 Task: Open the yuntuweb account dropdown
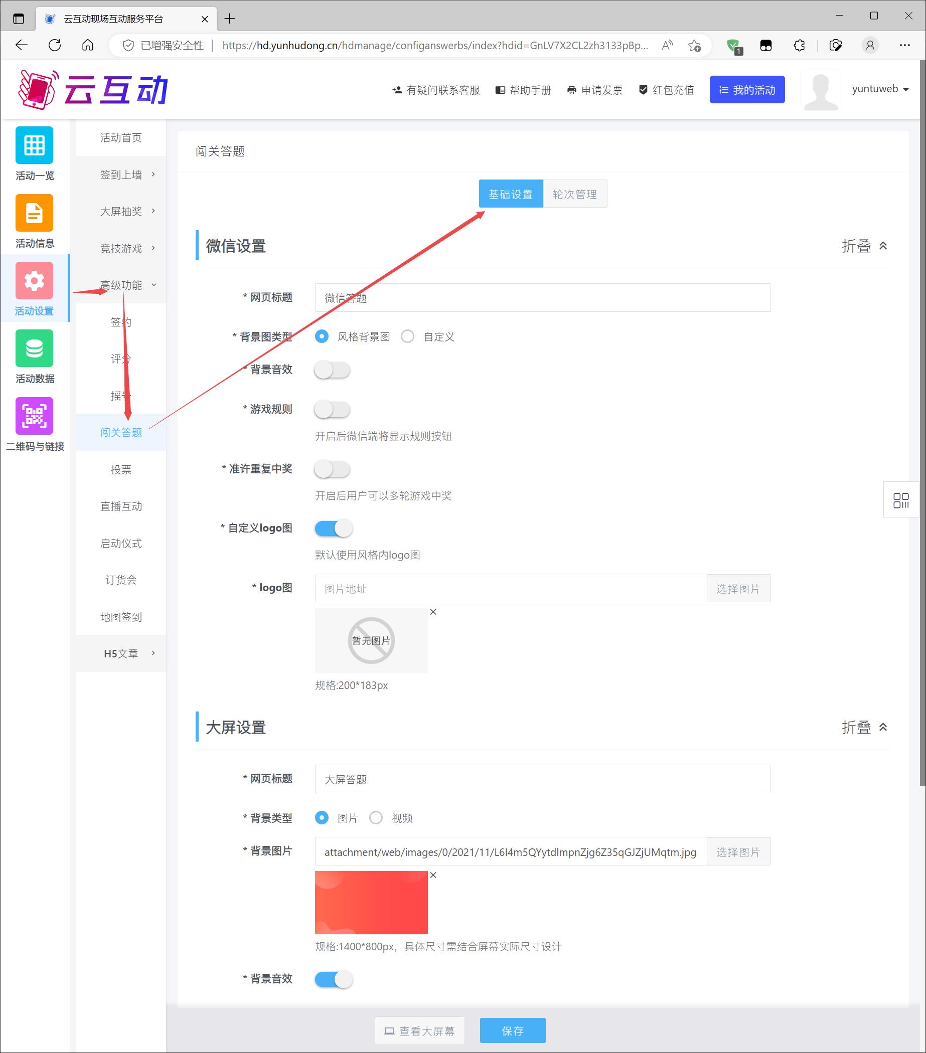[x=880, y=89]
